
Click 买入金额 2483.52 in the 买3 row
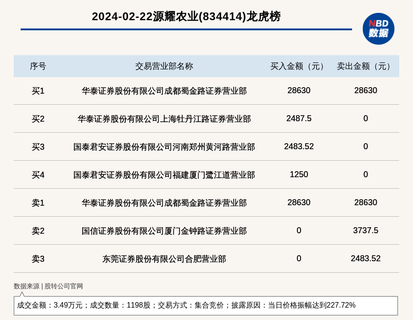tap(299, 146)
